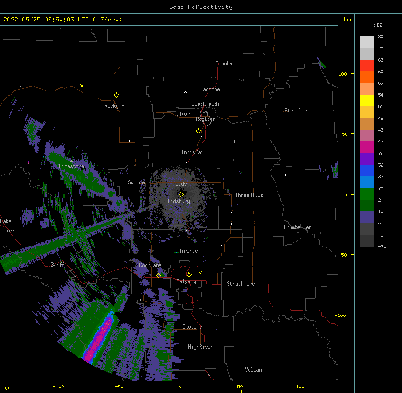Click the Sylvan label

coord(182,114)
